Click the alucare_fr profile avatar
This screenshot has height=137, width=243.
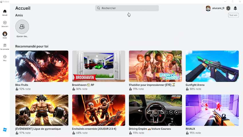pyautogui.click(x=208, y=8)
